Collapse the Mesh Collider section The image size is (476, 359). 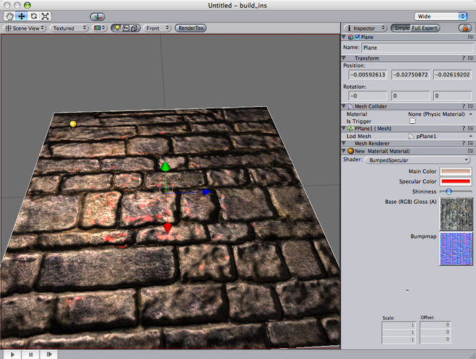(x=345, y=107)
